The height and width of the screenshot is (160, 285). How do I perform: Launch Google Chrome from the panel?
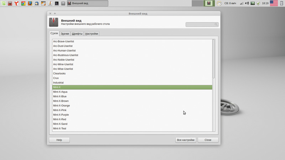[x=23, y=3]
